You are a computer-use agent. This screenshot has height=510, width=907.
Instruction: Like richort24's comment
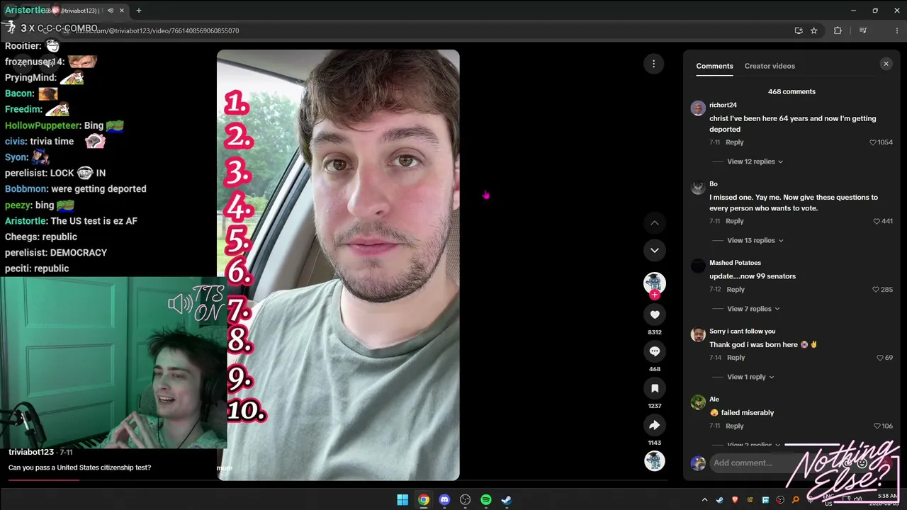873,142
